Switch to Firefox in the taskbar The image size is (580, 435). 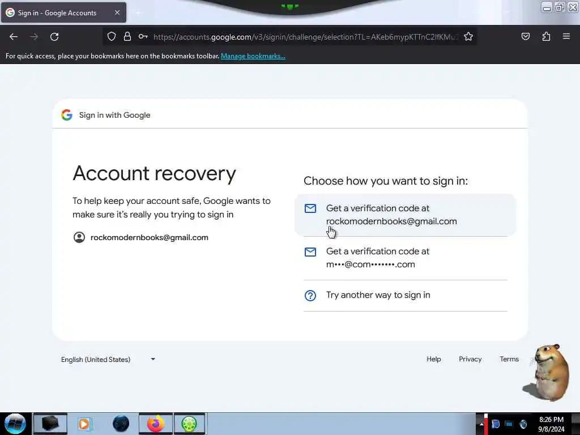point(156,424)
